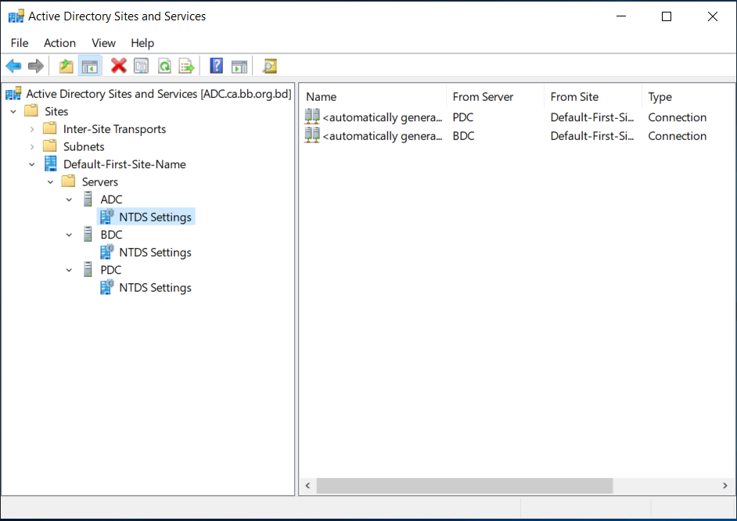Open Properties from the toolbar
Screen dimensions: 737x521
tap(141, 66)
